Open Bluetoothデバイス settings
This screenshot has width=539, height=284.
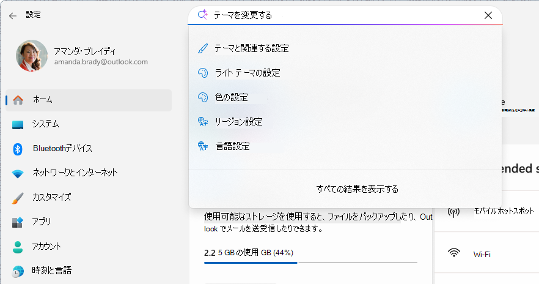pyautogui.click(x=89, y=149)
